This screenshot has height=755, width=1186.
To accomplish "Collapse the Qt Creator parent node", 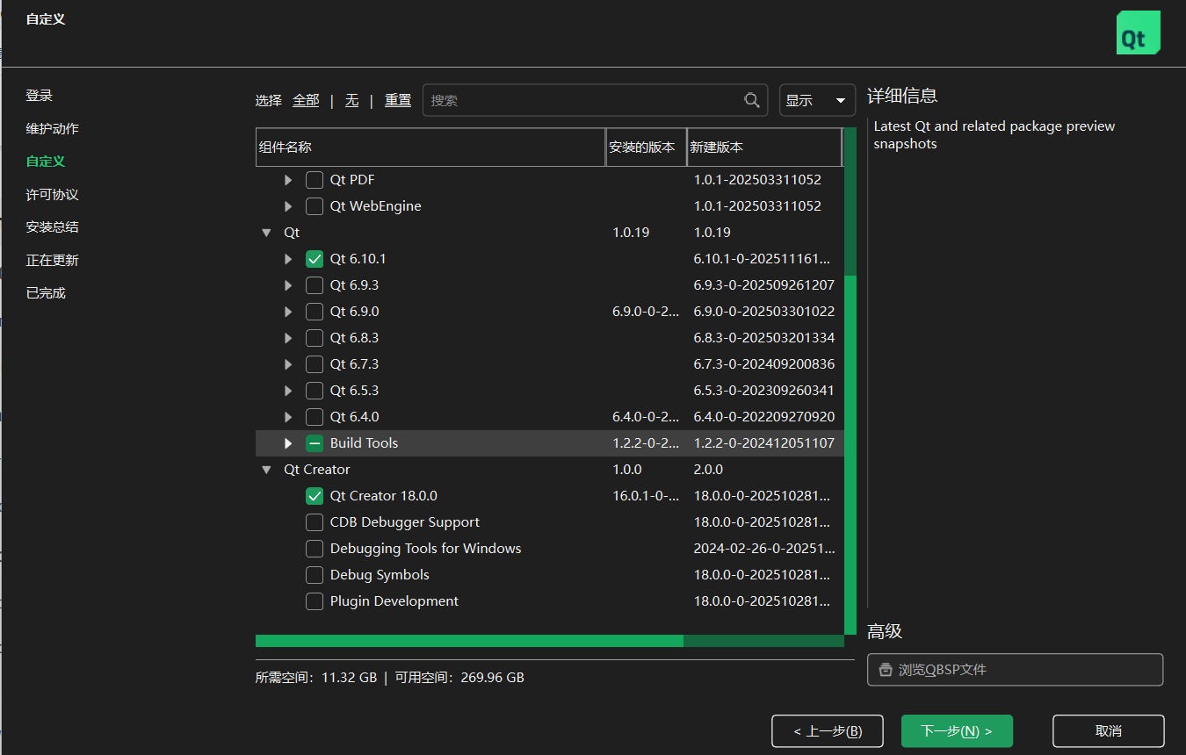I will point(266,470).
